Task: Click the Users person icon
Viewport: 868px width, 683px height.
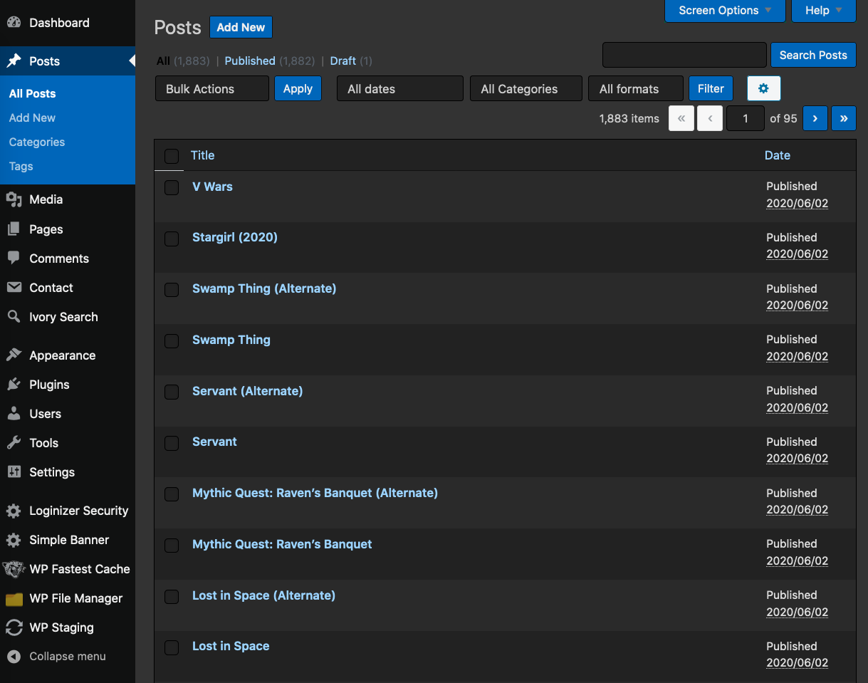Action: point(14,414)
